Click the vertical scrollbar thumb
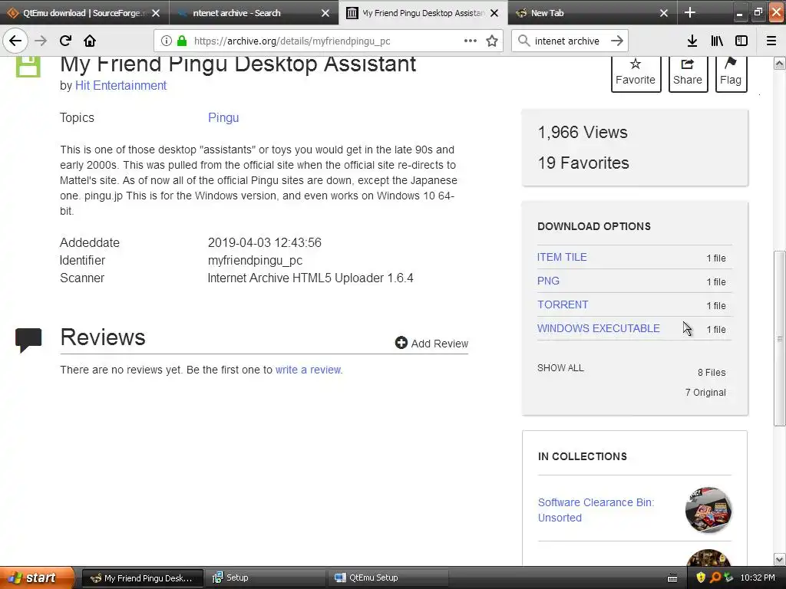Screen dimensions: 786x589 pyautogui.click(x=780, y=338)
